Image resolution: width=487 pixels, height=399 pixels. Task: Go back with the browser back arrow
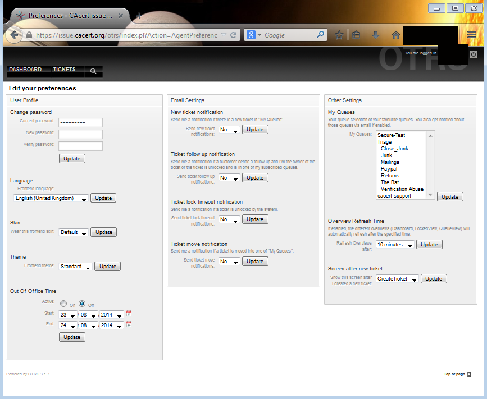(13, 35)
